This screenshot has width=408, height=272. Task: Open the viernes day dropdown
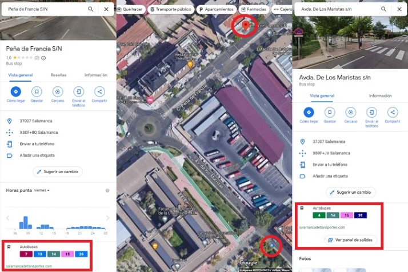(x=42, y=190)
